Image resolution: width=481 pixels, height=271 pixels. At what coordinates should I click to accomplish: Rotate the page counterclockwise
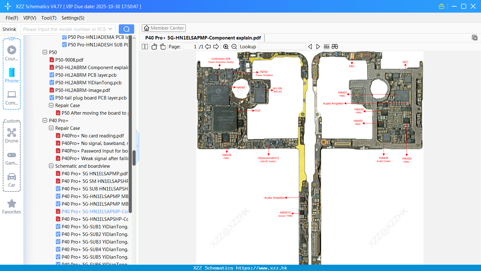tap(154, 47)
